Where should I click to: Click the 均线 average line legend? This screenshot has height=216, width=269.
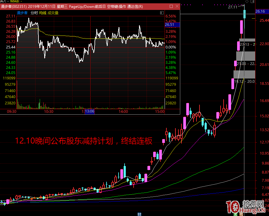click(43, 13)
